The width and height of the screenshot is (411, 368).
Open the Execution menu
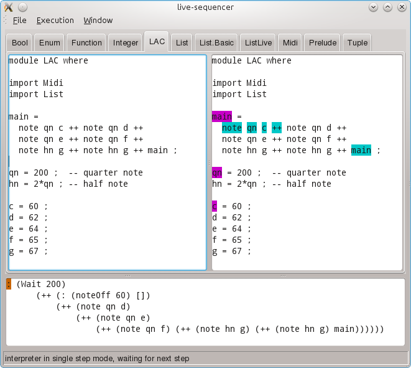coord(55,20)
